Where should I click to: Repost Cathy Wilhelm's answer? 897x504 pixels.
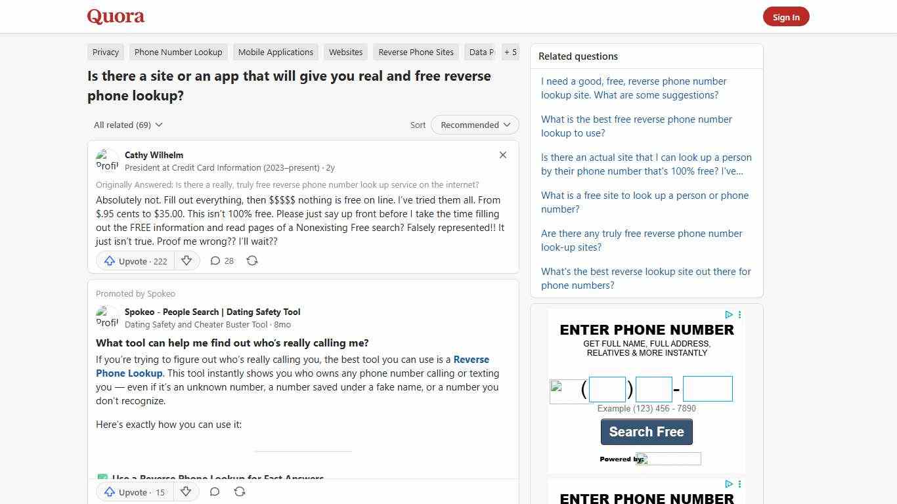point(252,261)
